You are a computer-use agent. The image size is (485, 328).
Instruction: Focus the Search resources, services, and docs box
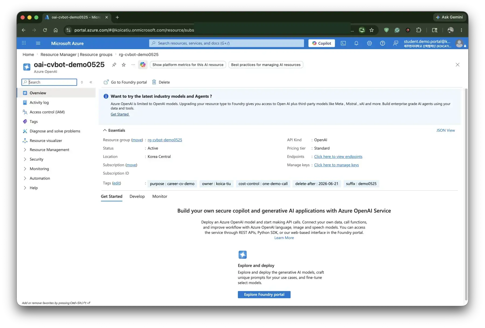tap(226, 43)
